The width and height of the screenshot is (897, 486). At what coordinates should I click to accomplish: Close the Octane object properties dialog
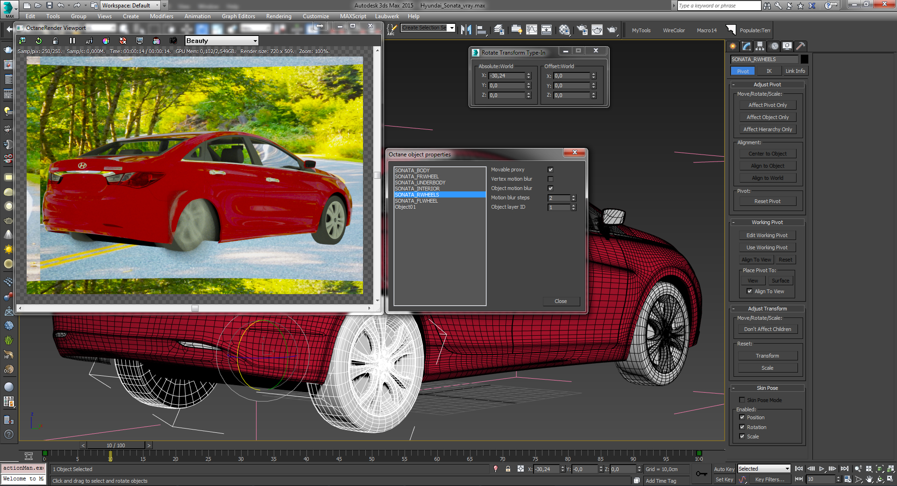(x=575, y=153)
